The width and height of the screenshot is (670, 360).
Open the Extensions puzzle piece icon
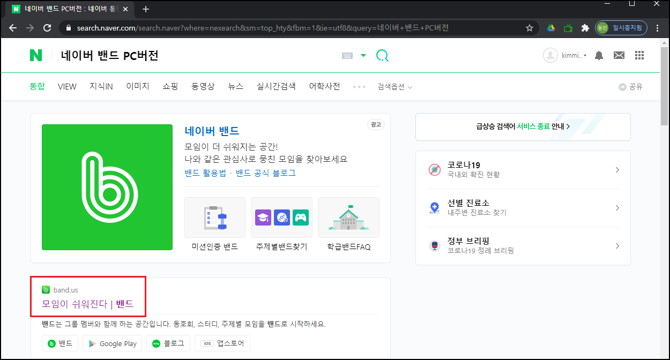click(585, 28)
